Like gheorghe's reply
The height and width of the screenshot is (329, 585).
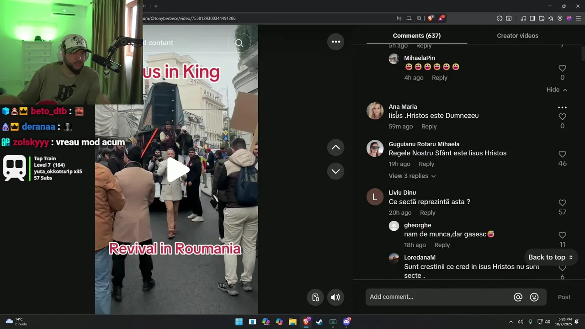562,235
